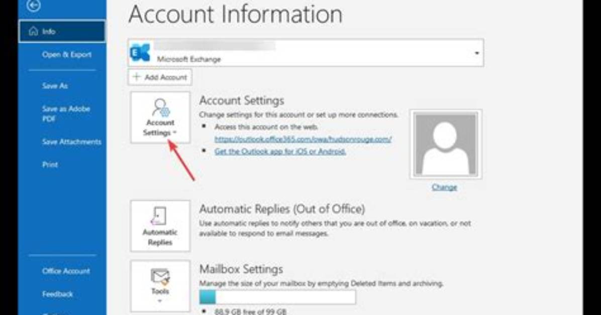Screen dimensions: 601x315
Task: Open the Tools dropdown for mailbox
Action: pyautogui.click(x=160, y=286)
